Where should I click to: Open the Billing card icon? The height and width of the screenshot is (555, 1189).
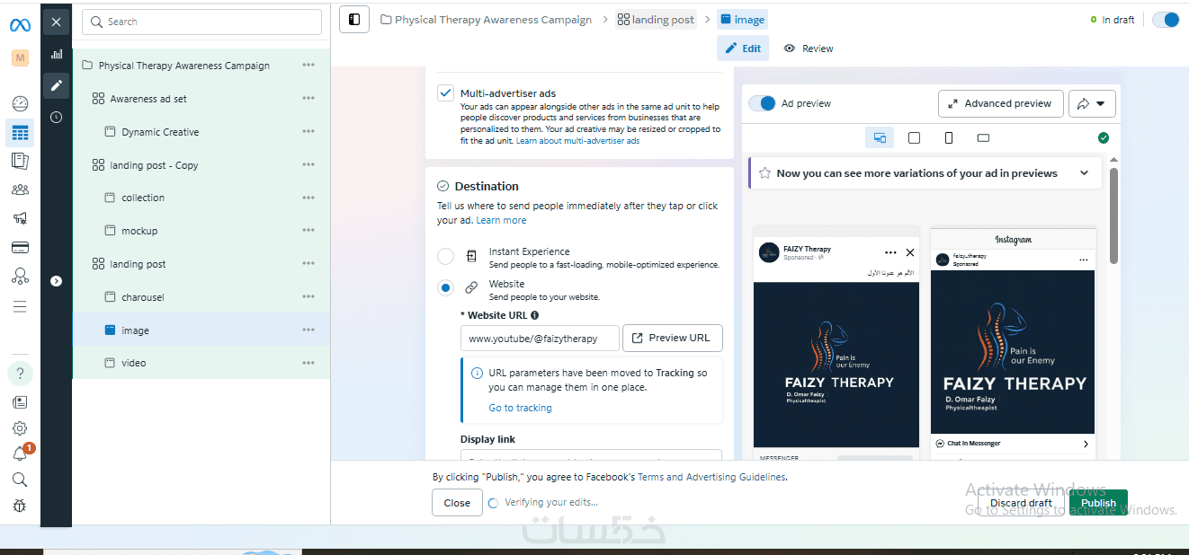tap(20, 247)
